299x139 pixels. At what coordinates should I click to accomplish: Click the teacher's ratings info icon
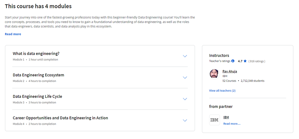tap(233, 61)
